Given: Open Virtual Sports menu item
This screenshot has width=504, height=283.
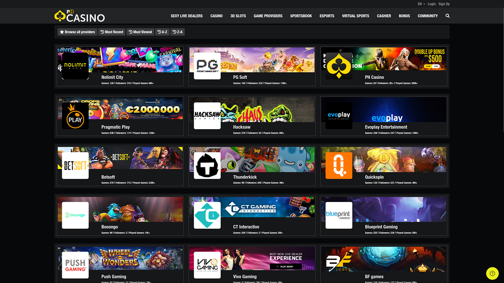Looking at the screenshot, I should point(355,16).
